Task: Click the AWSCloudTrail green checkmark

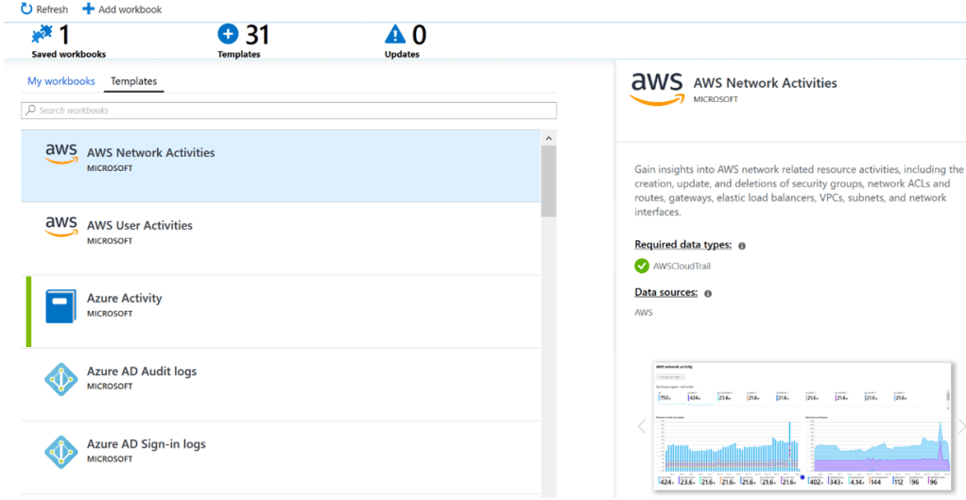Action: pos(642,266)
